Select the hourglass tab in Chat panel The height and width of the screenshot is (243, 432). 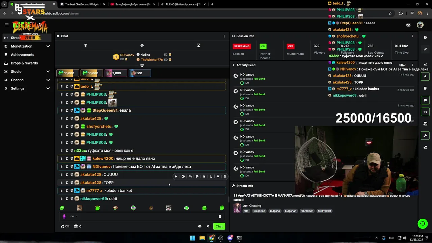pos(198,46)
